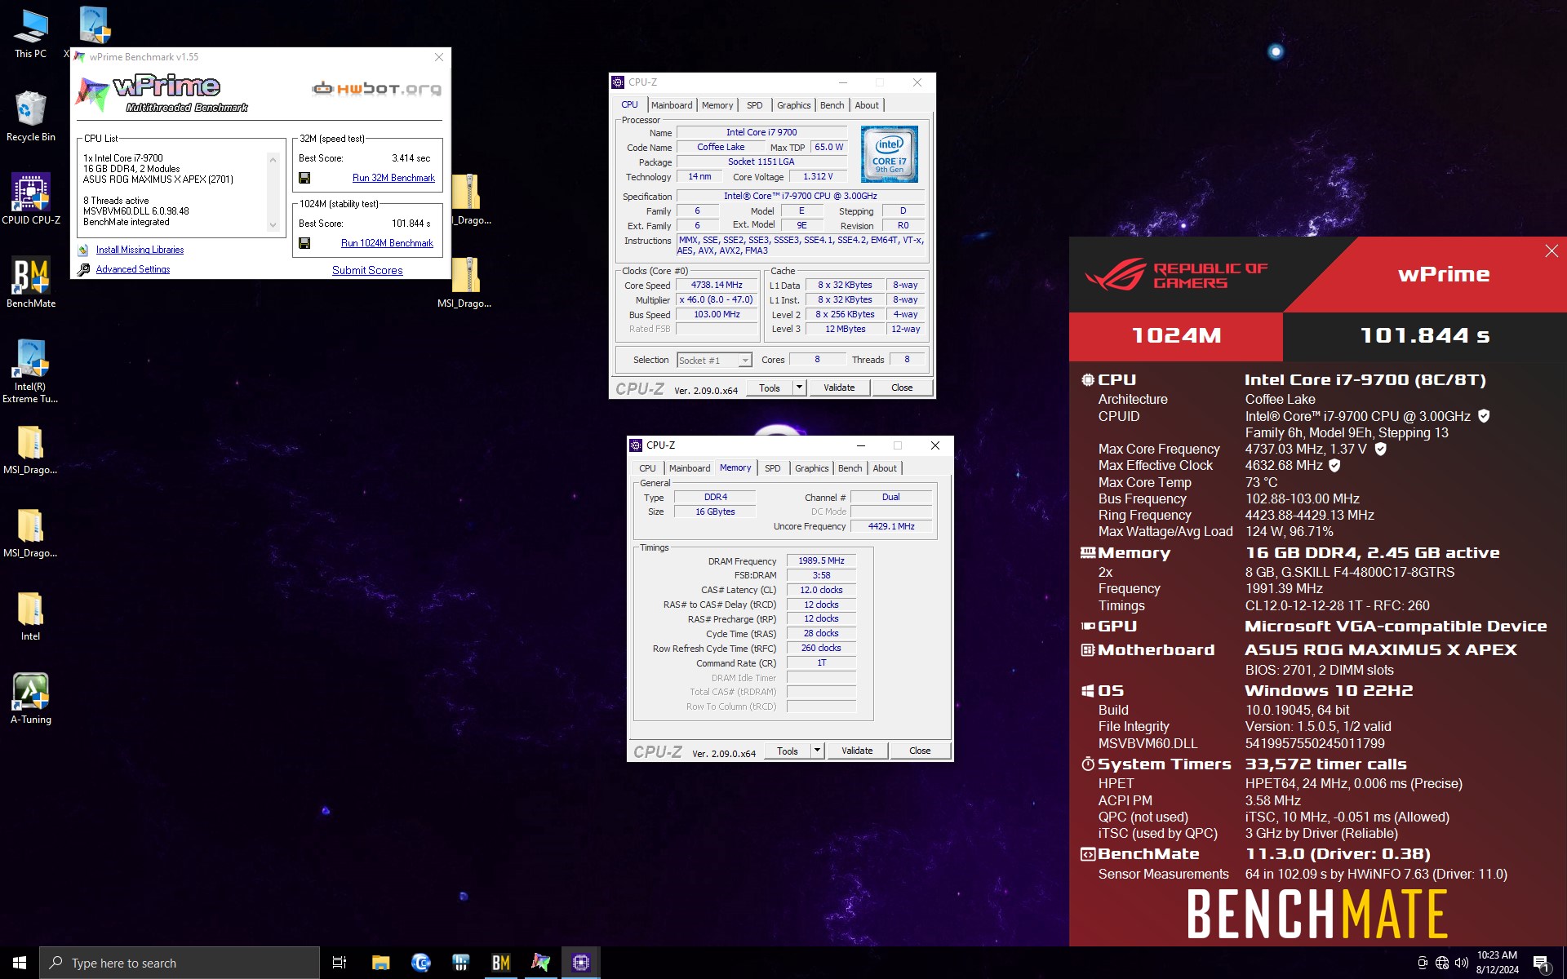The width and height of the screenshot is (1567, 979).
Task: Click Validate in upper CPU-Z window
Action: click(839, 388)
